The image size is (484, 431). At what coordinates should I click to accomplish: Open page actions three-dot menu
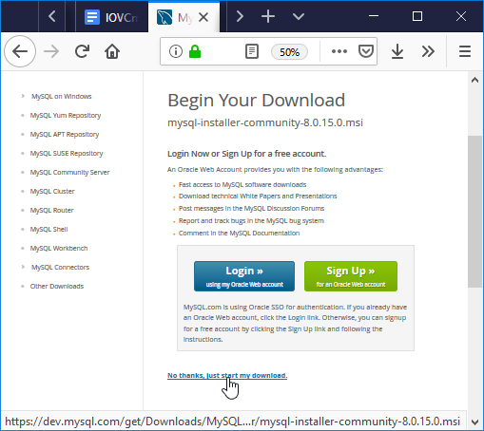coord(339,51)
